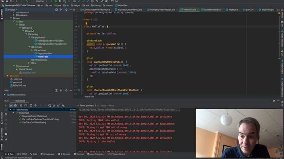The width and height of the screenshot is (284, 159).
Task: Click domain breadcrumb in the navigation bar
Action: coord(108,5)
